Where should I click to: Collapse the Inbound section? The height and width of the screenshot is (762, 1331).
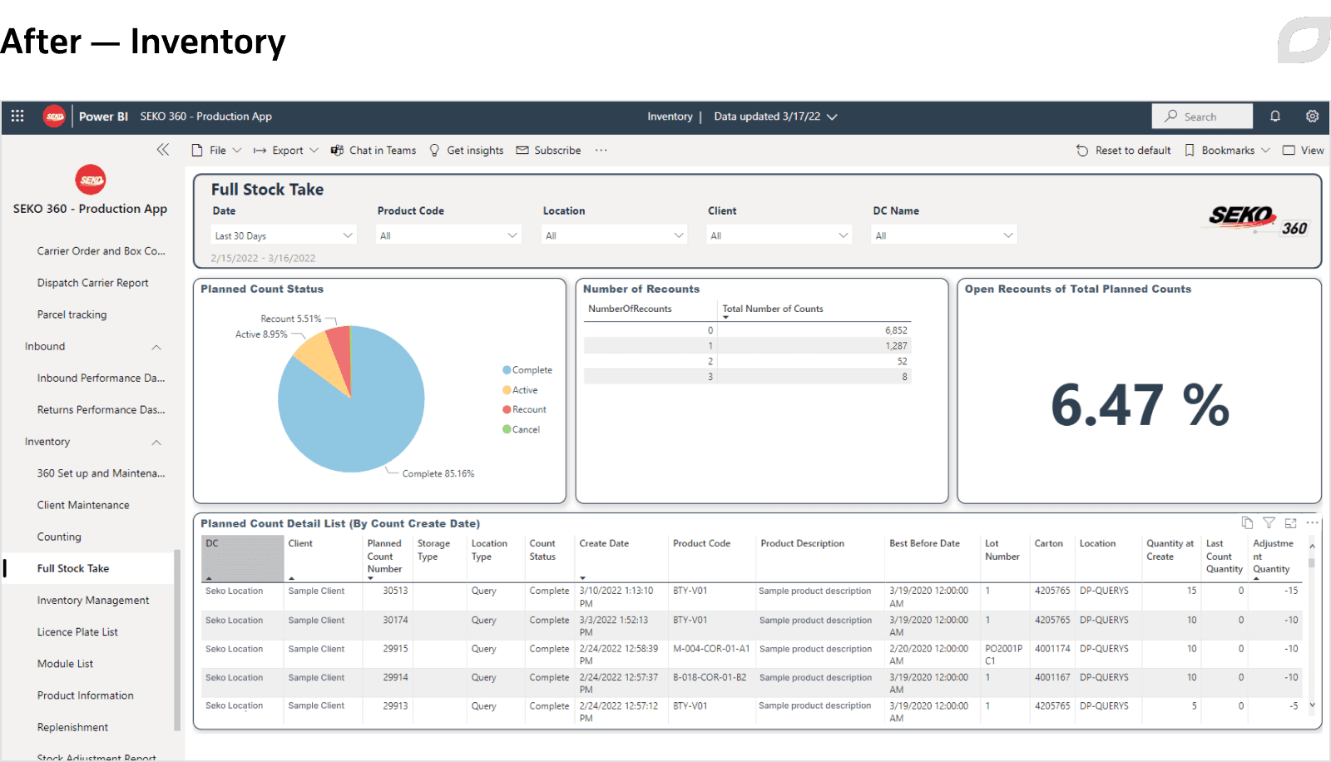point(156,347)
